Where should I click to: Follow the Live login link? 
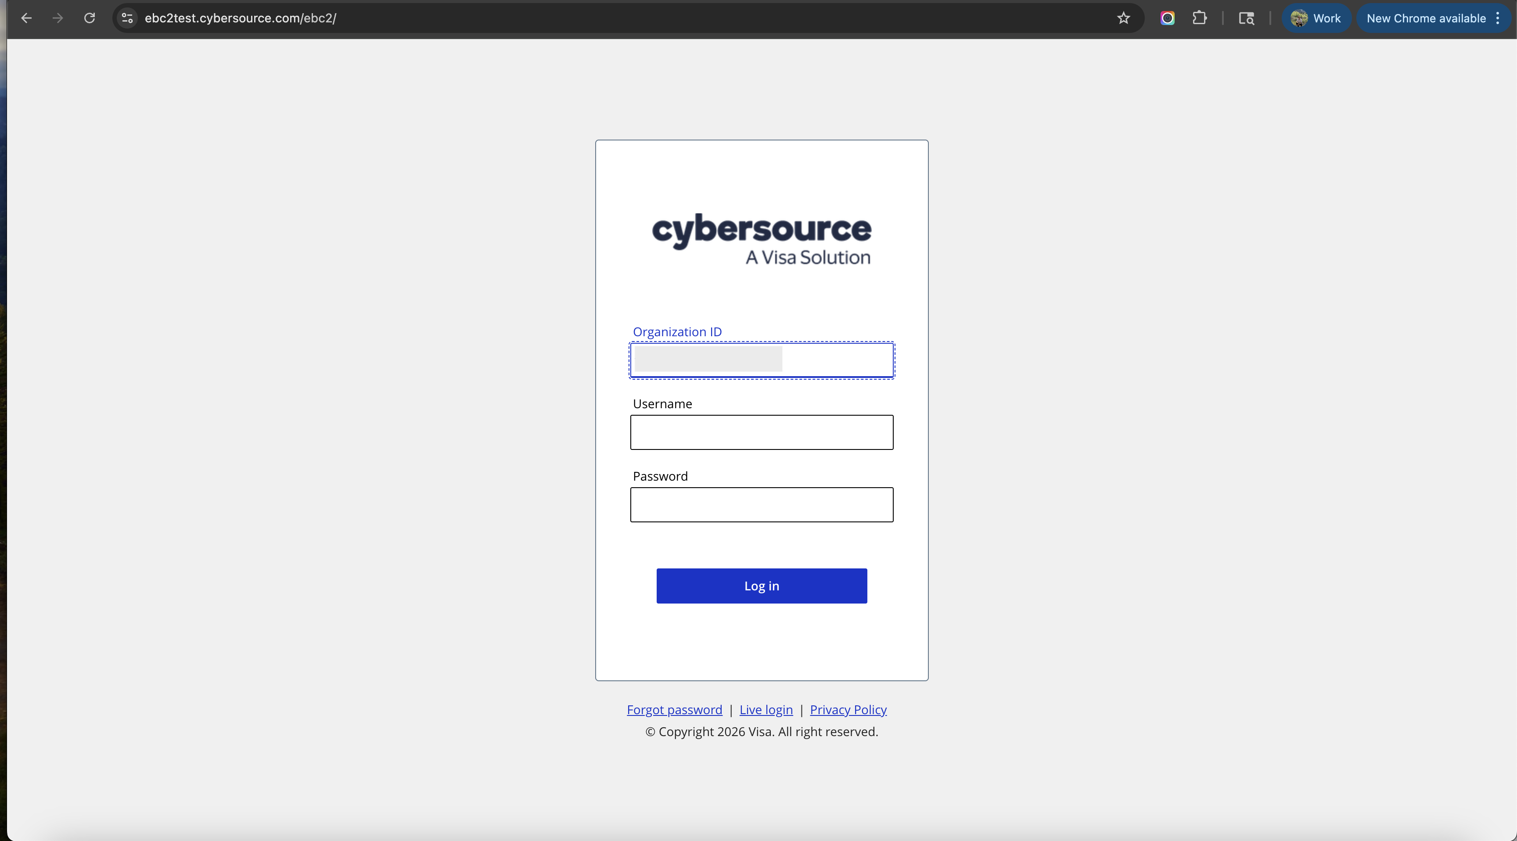(x=766, y=710)
